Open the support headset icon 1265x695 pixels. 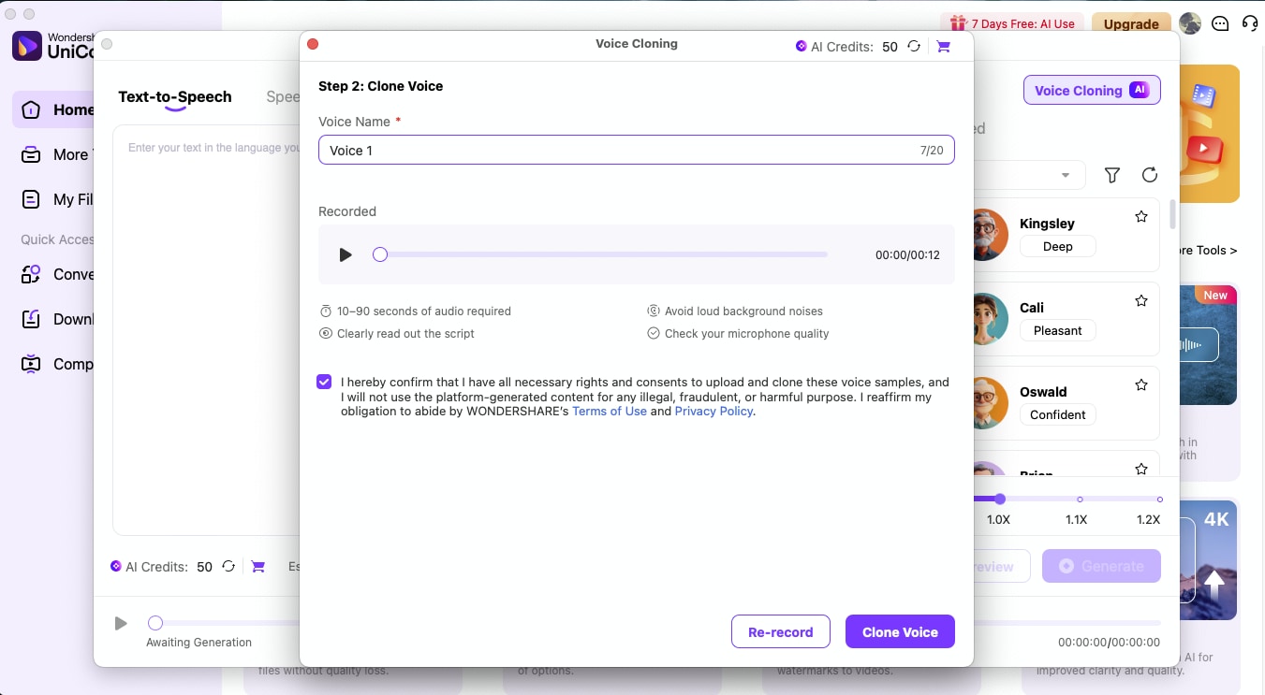click(1249, 24)
